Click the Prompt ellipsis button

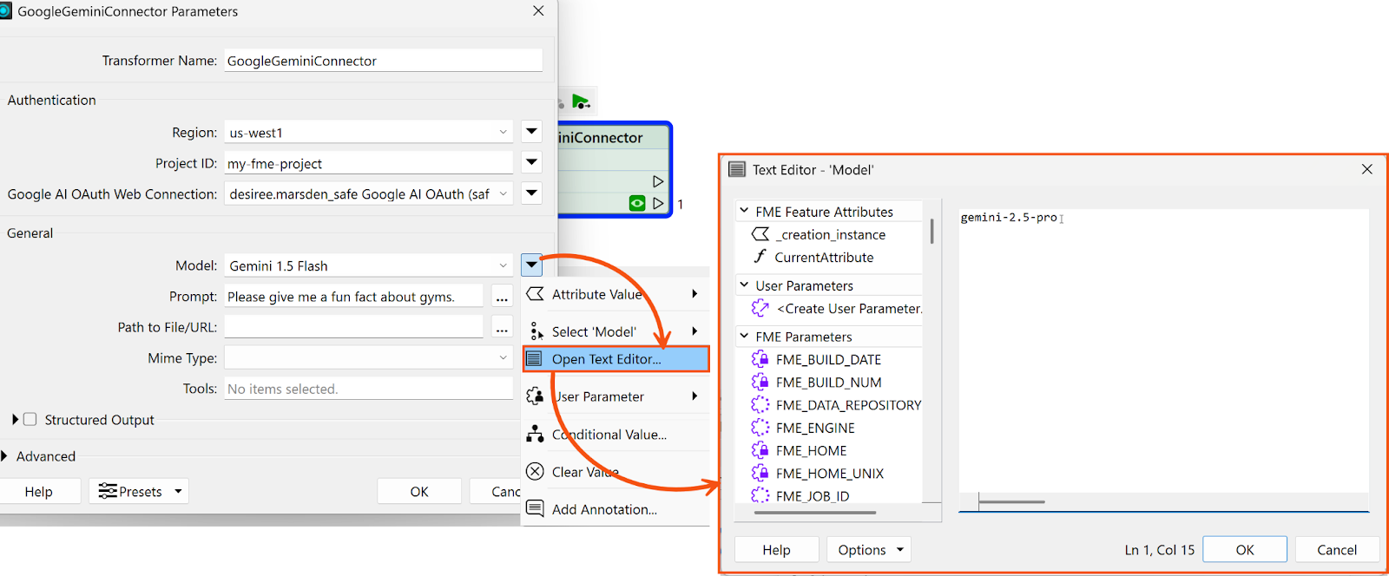point(502,297)
